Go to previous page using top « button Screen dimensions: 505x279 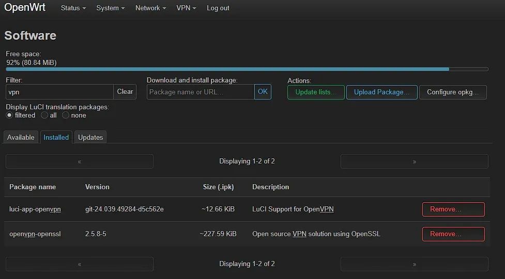tap(80, 161)
